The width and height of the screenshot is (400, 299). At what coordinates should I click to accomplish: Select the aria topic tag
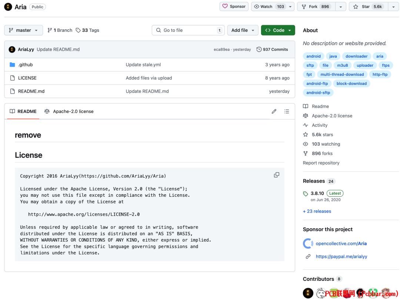380,56
